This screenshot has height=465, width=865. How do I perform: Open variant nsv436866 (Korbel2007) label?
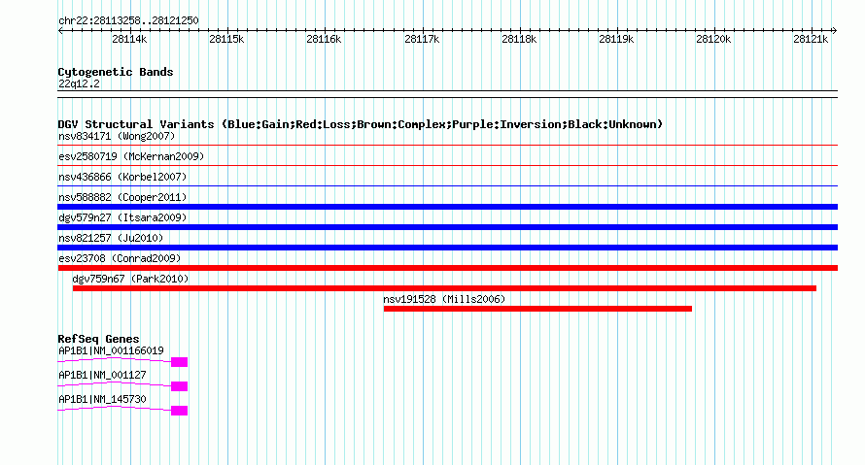point(122,177)
